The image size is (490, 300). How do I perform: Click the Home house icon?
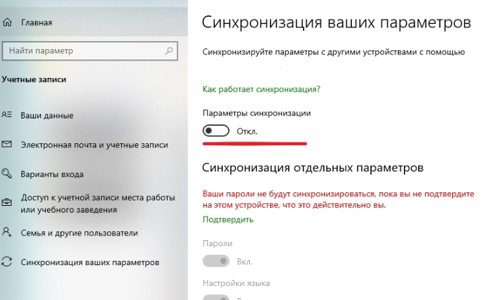7,23
